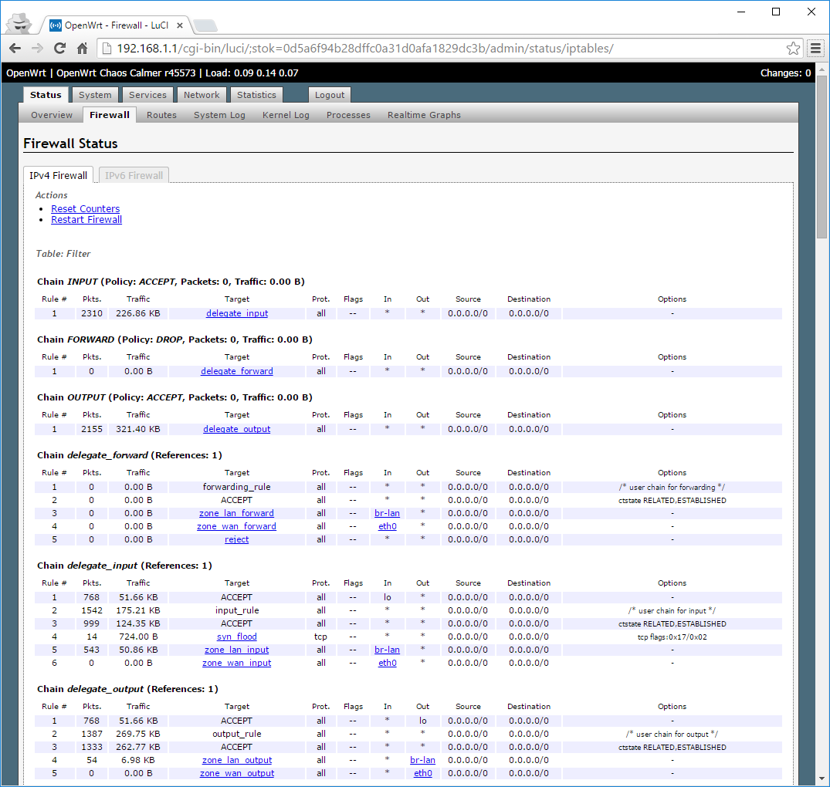Follow the zone_wan_forward target link
The height and width of the screenshot is (787, 830).
tap(236, 526)
